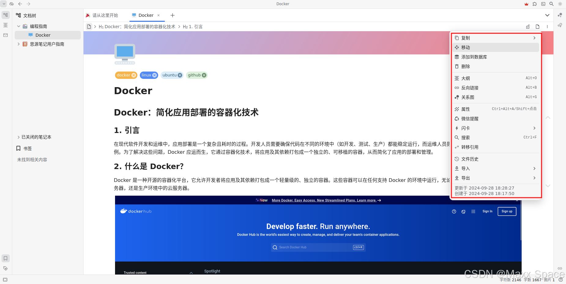Click the dock toggle icon at bottom left corner
This screenshot has height=284, width=566.
click(5, 280)
